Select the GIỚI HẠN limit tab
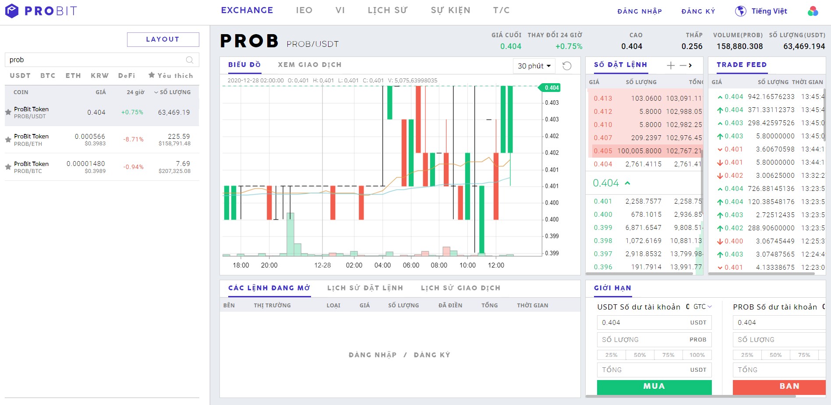The height and width of the screenshot is (405, 831). click(x=612, y=288)
